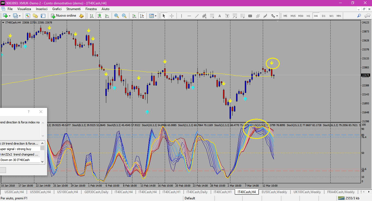Switch chart to bar chart mode
372x201 pixels.
click(x=92, y=16)
